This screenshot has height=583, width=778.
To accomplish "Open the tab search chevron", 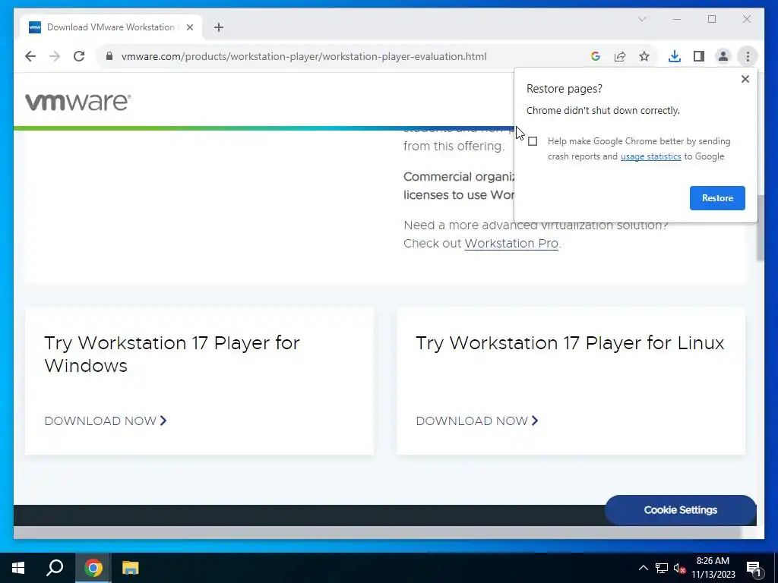I will pyautogui.click(x=642, y=19).
